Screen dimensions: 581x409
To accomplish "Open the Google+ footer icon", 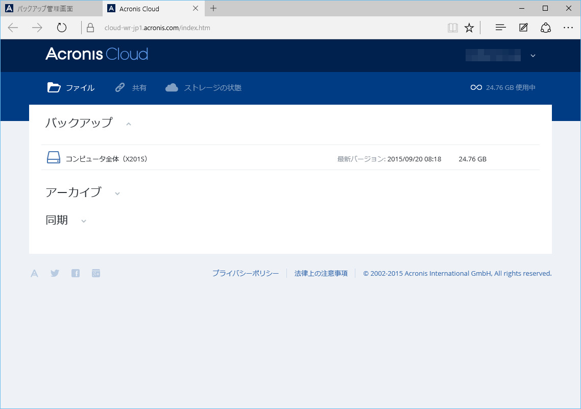I will tap(96, 273).
